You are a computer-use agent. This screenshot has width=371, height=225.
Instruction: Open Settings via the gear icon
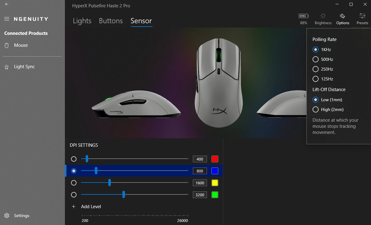[7, 216]
